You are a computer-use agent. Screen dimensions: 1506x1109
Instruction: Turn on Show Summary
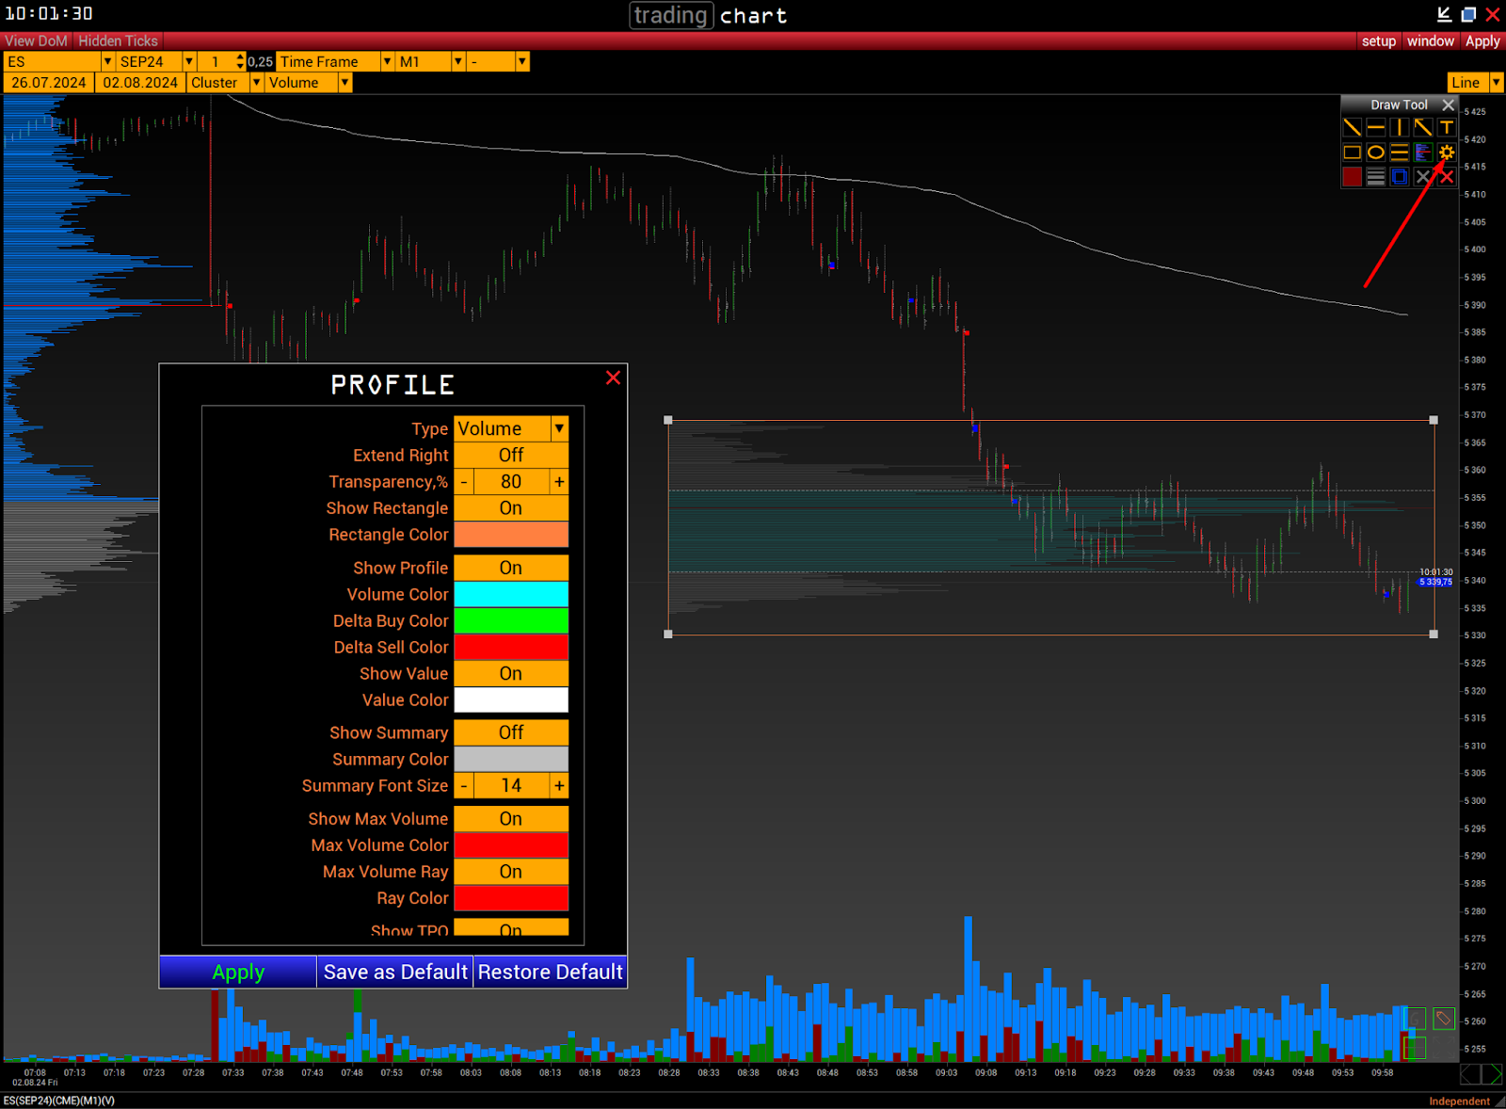(511, 732)
